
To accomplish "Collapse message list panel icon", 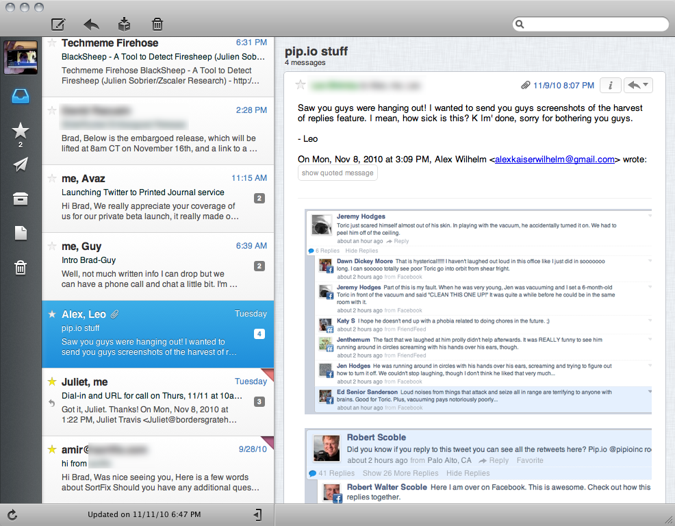I will [x=257, y=514].
